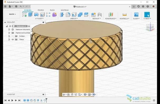This screenshot has width=160, height=104.
Task: Select the Fillet tool
Action: pyautogui.click(x=68, y=15)
